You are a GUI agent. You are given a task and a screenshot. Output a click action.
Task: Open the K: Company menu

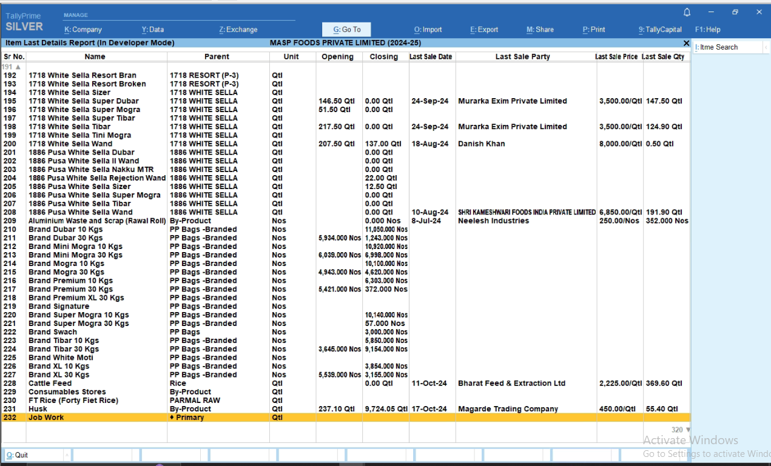pyautogui.click(x=83, y=30)
